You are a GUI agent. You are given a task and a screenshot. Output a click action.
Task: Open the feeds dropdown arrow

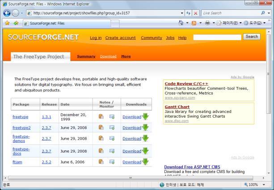point(200,23)
